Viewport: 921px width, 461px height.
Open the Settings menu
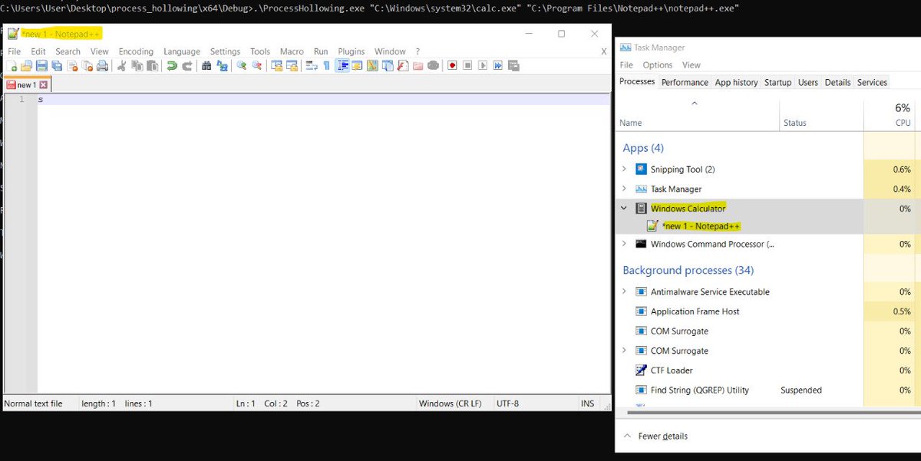(x=225, y=51)
